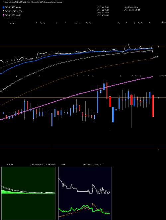Click the magenta DOW PT legend swatch

pos(4,15)
